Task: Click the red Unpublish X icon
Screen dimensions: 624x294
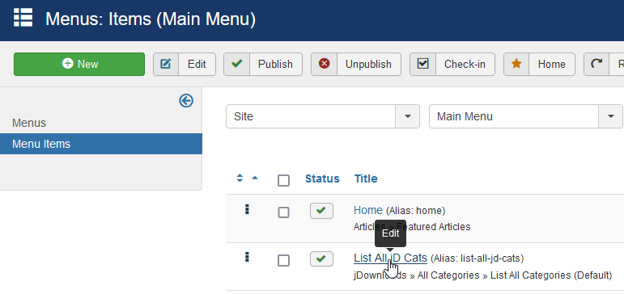Action: tap(325, 64)
